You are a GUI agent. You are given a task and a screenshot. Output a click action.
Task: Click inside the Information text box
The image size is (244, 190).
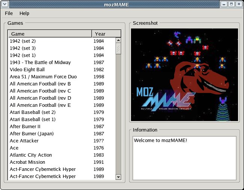click(184, 158)
